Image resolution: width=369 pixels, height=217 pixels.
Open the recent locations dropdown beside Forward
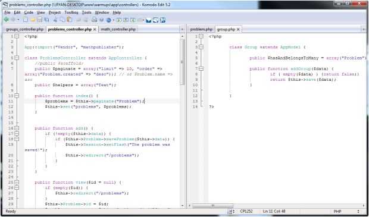pyautogui.click(x=18, y=20)
